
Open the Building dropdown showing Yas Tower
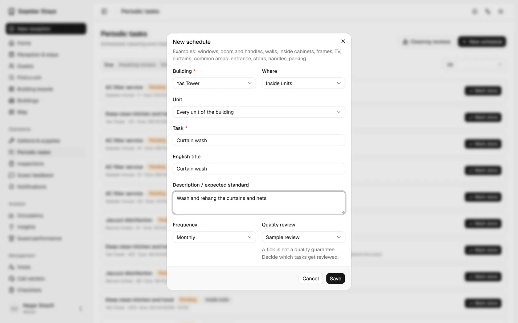pyautogui.click(x=214, y=83)
